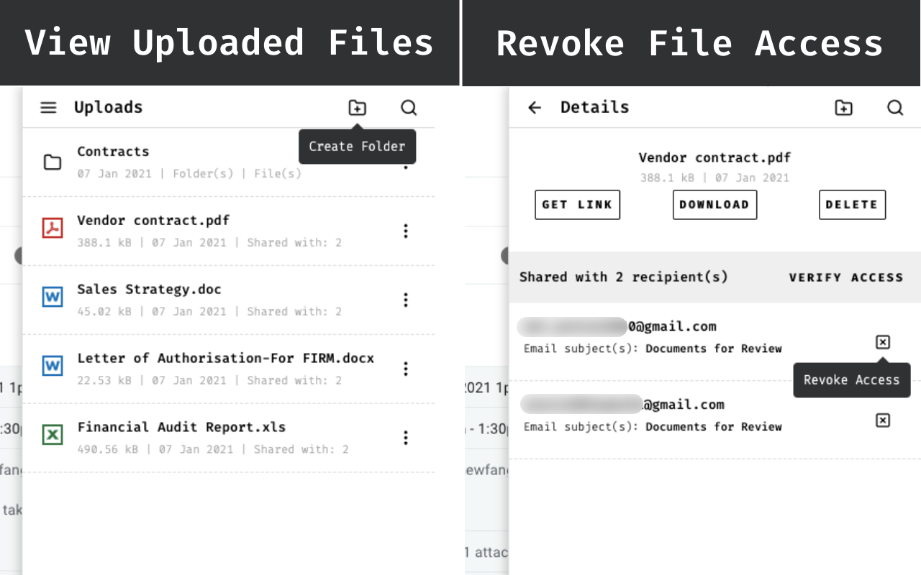Open Contracts folder icon
The height and width of the screenshot is (575, 921).
[x=53, y=162]
